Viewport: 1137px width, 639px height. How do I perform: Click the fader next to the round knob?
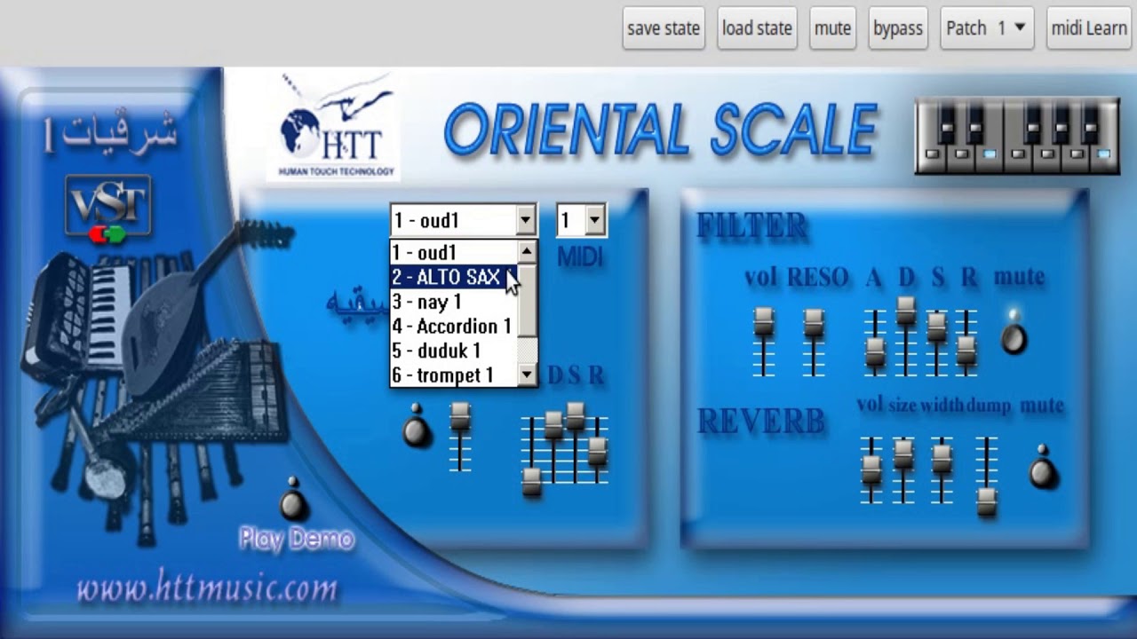459,436
